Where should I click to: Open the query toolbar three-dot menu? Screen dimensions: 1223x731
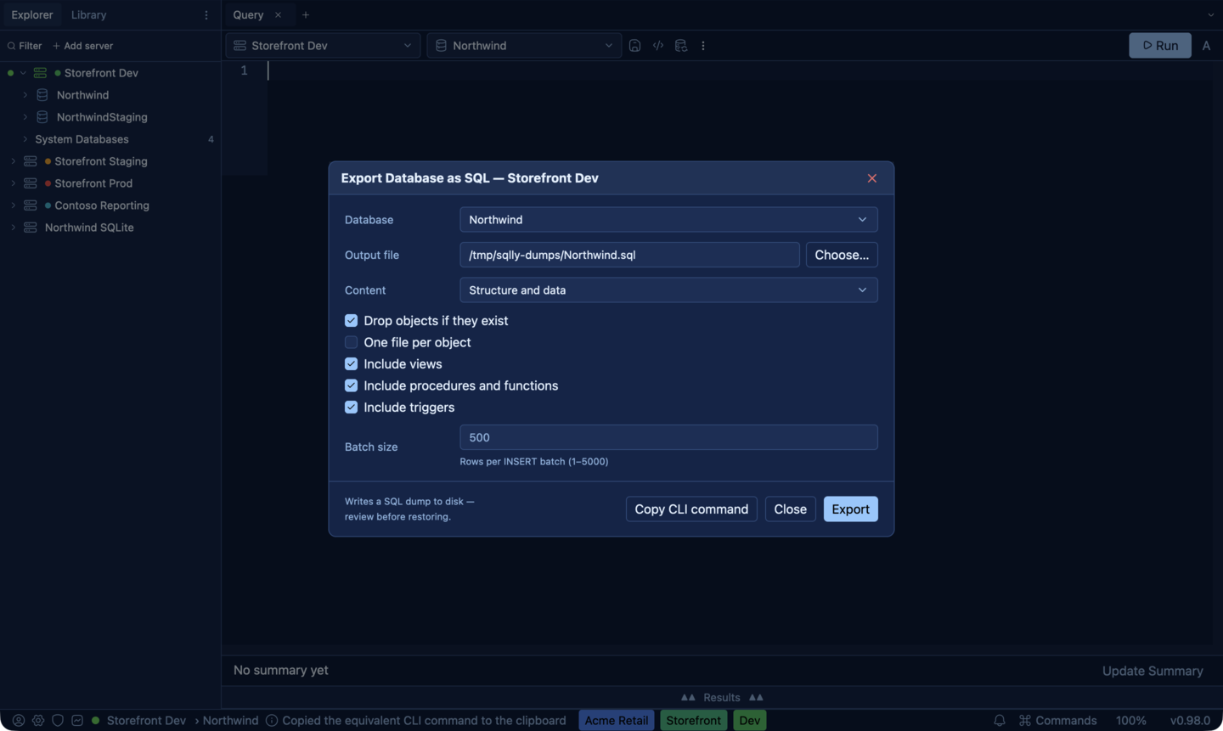703,46
